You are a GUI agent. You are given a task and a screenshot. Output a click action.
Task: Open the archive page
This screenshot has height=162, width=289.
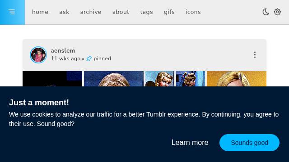pos(91,12)
